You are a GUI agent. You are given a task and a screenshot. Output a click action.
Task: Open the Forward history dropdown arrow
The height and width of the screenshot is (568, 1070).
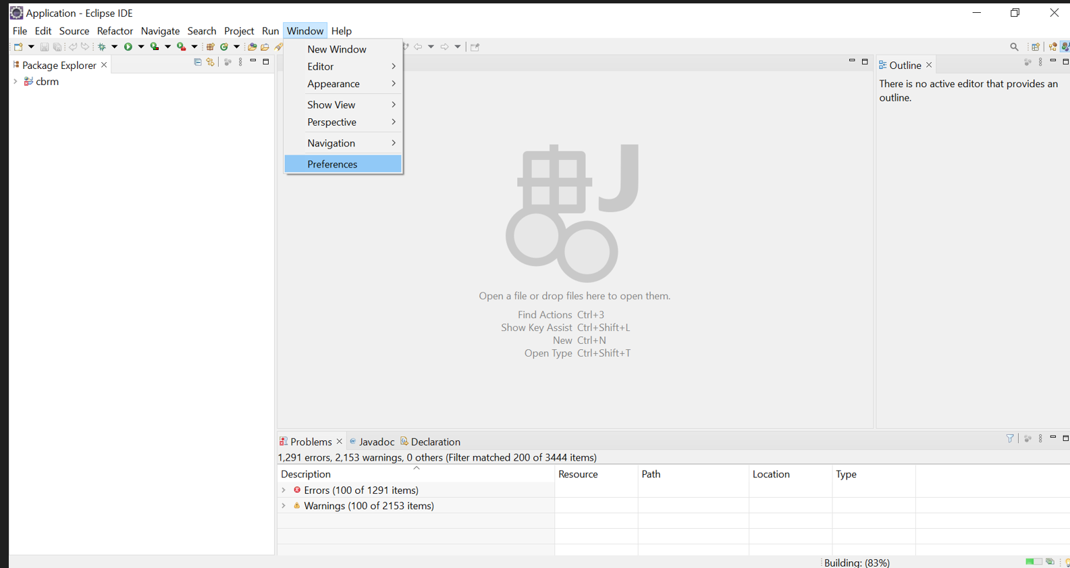click(x=458, y=47)
